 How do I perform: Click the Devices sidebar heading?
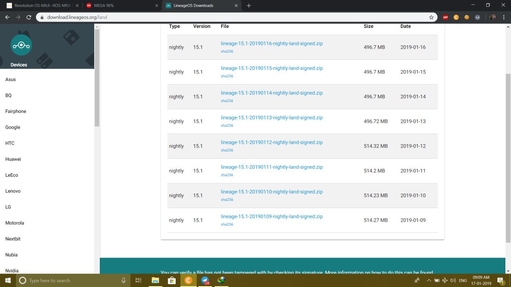click(19, 65)
